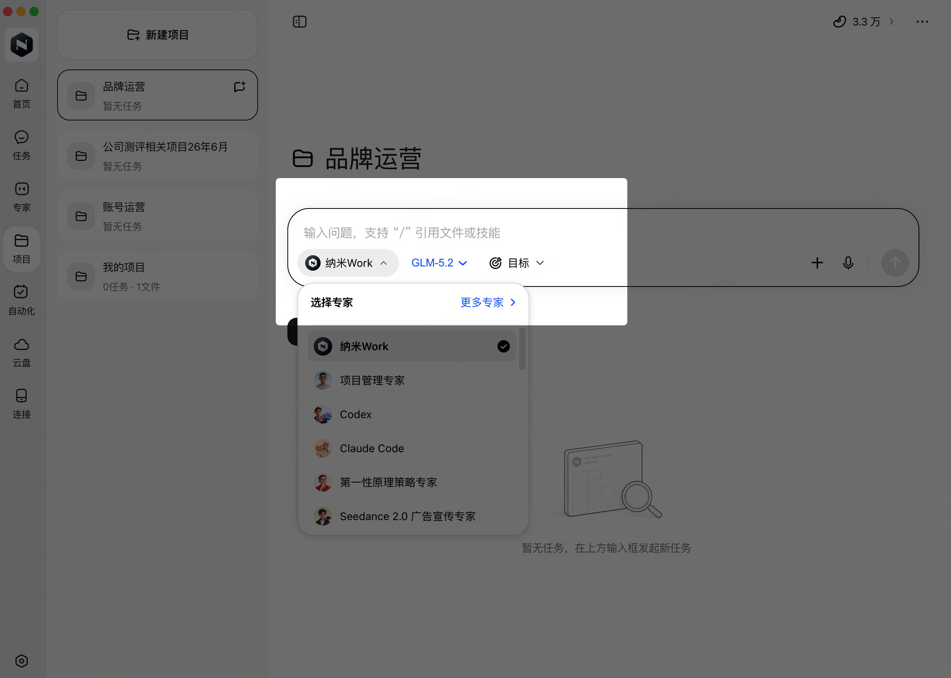
Task: Click the Nano app logo in sidebar
Action: pyautogui.click(x=22, y=45)
